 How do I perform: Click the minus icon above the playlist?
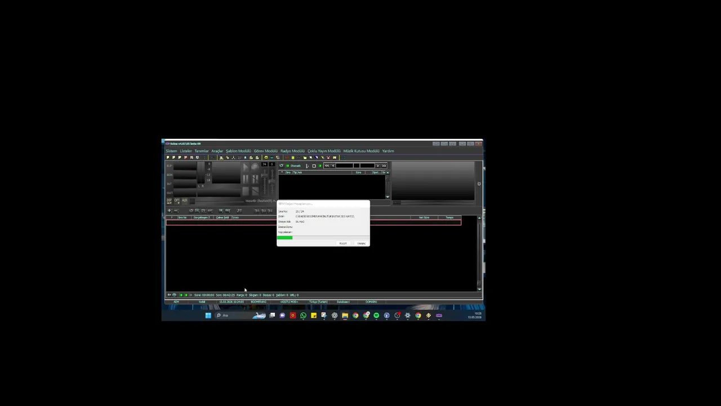pyautogui.click(x=176, y=210)
